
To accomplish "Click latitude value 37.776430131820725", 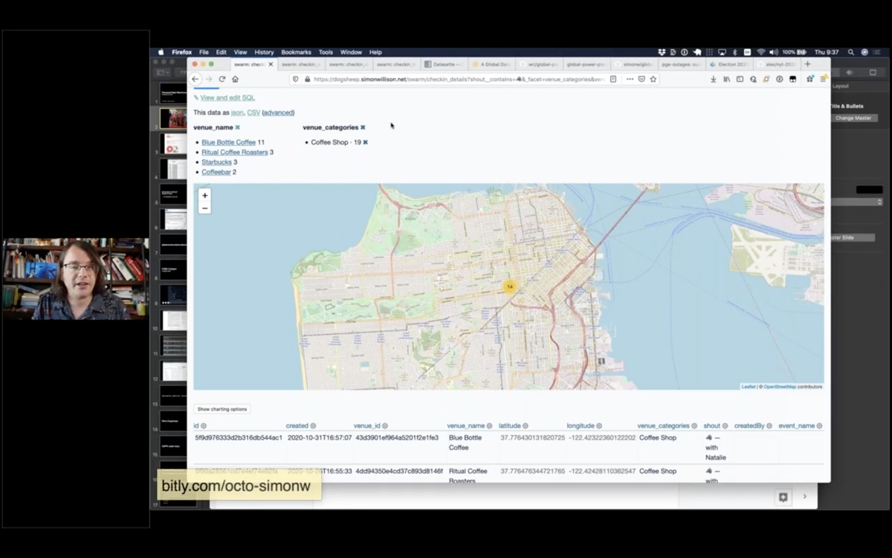I will click(x=533, y=437).
